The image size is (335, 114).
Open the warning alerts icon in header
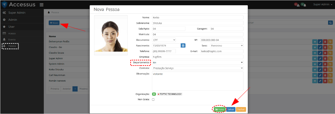pos(297,5)
